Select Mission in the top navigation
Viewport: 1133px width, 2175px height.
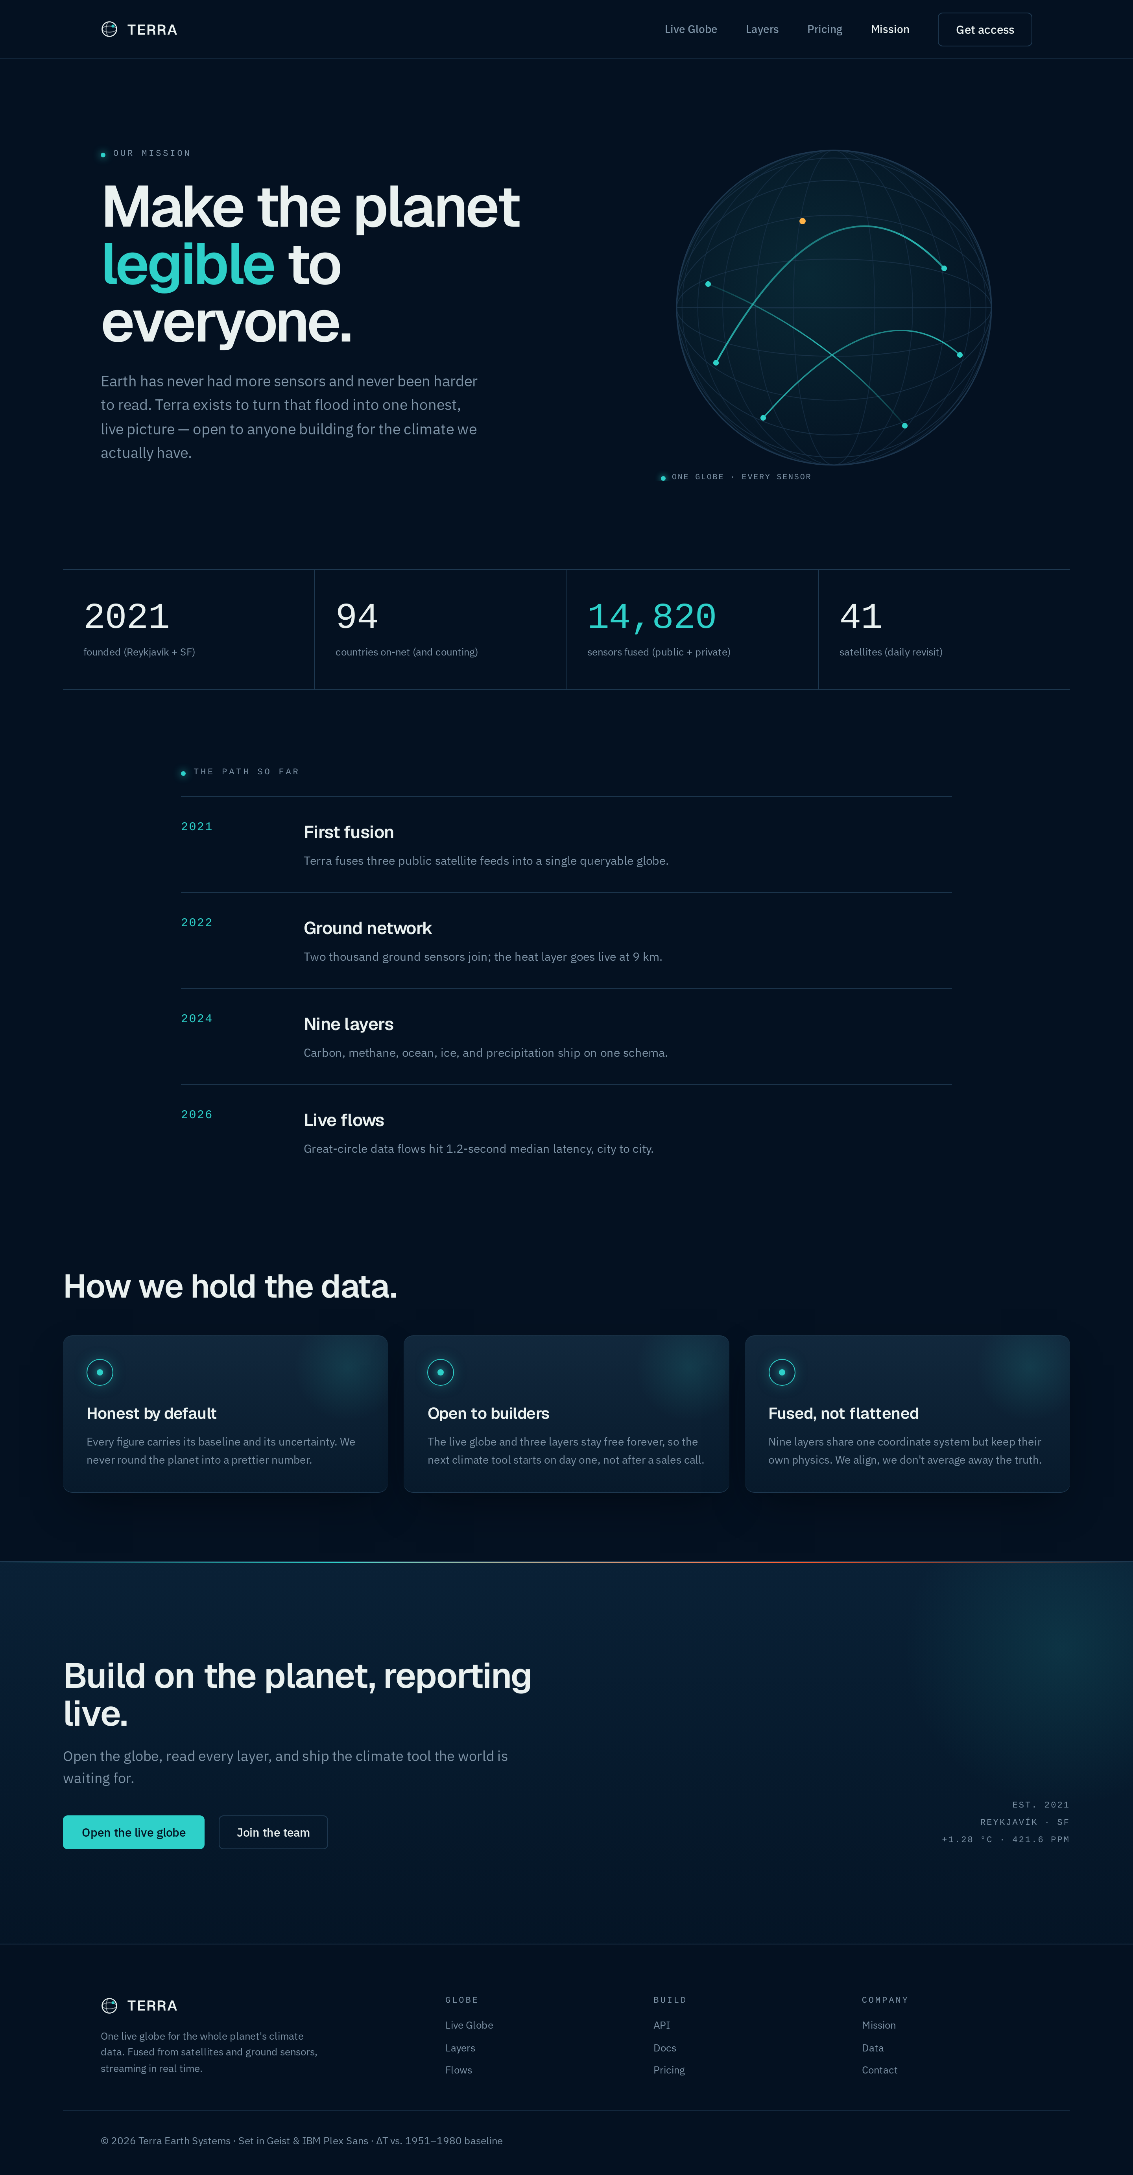coord(890,30)
